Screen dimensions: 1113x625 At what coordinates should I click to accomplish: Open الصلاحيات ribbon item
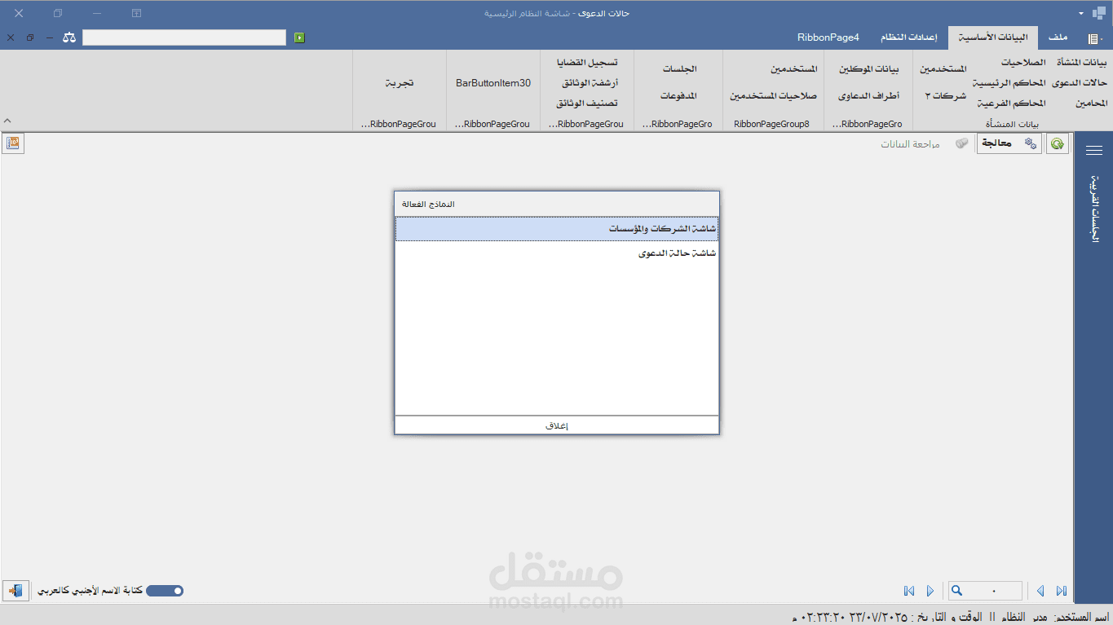(1022, 63)
